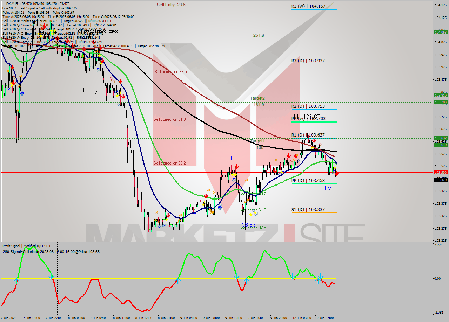
Task: Click the '8 Jun 09:00' time axis label
Action: pos(98,318)
